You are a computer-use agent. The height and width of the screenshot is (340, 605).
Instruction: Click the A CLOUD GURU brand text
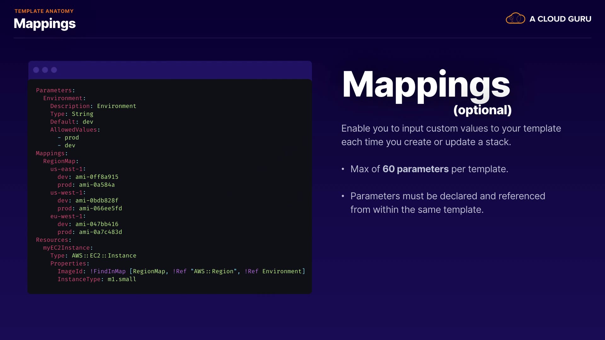[x=560, y=19]
